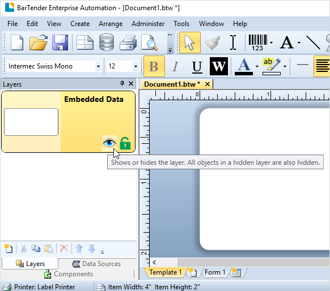Expand barcode type dropdown arrow

[x=271, y=42]
